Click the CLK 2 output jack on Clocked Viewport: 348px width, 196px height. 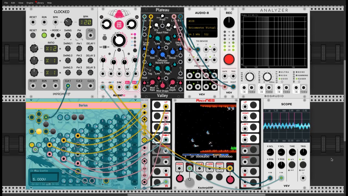(x=79, y=86)
